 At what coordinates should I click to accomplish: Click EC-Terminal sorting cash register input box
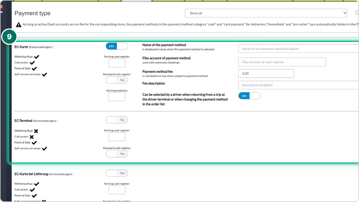[117, 137]
